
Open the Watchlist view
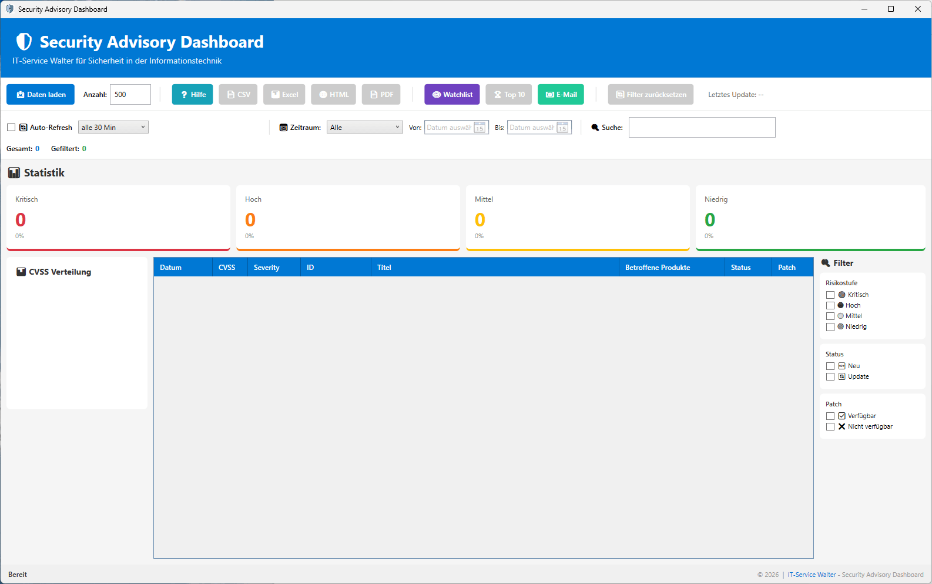point(452,95)
